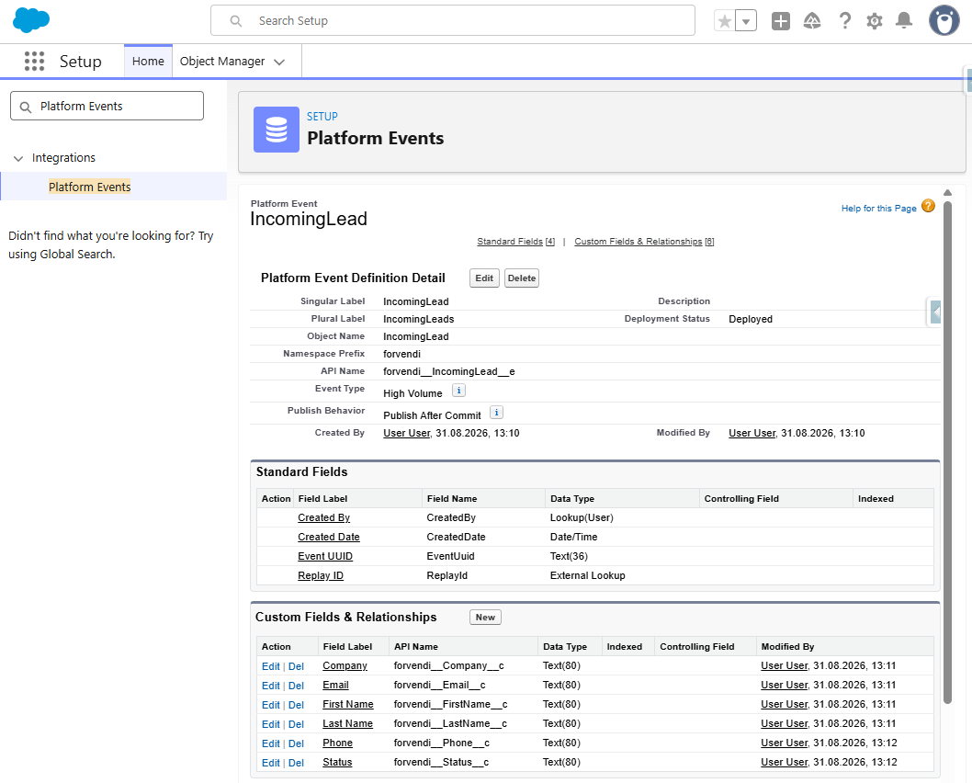Screen dimensions: 972x783
Task: Open the Last Name field label link
Action: (x=348, y=723)
